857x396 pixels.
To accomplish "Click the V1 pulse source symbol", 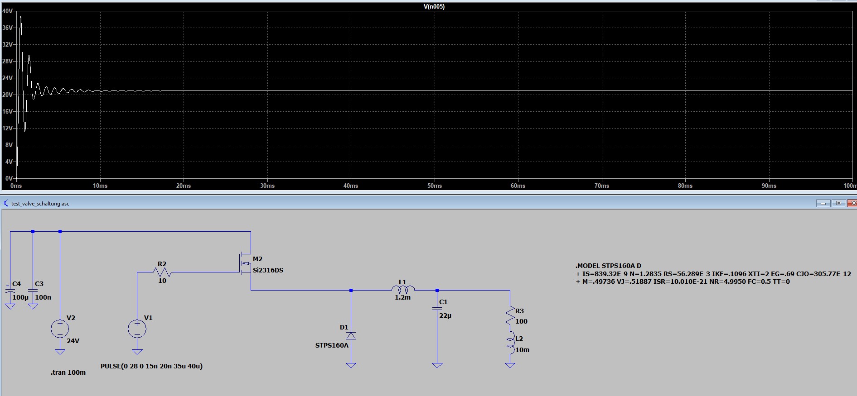I will point(137,329).
